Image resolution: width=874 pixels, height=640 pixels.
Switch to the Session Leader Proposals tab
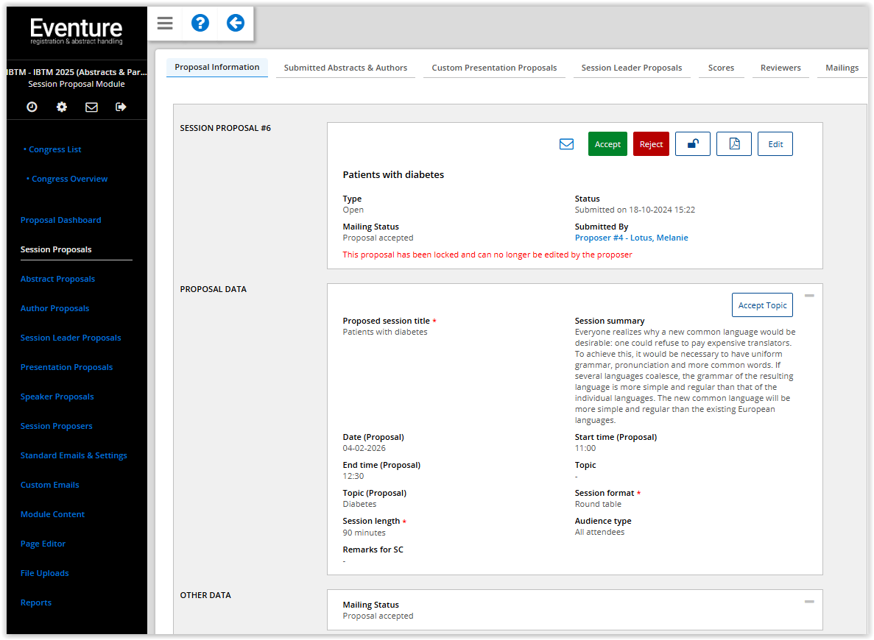(632, 68)
